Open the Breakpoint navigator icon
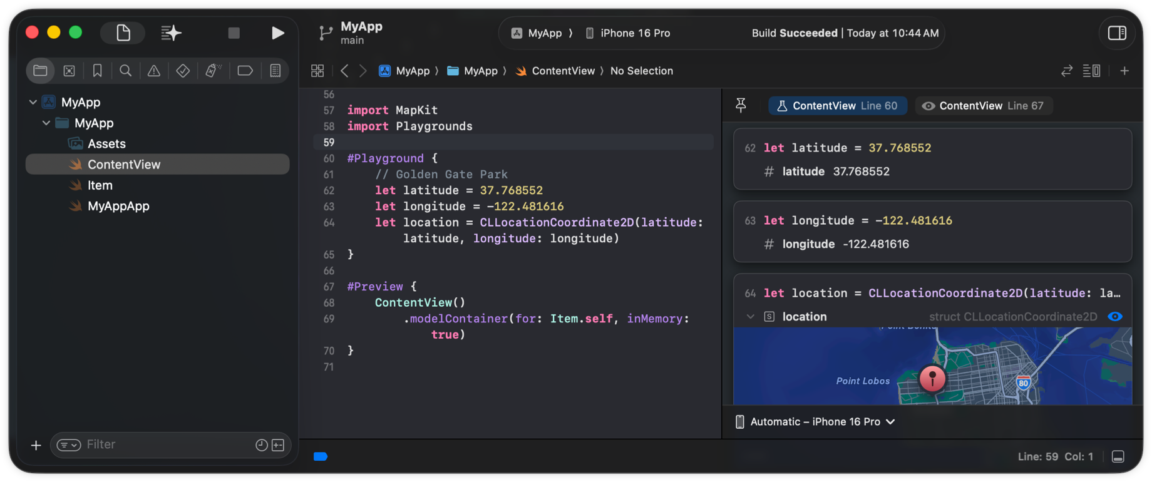Screen dimensions: 1152x482 click(245, 71)
